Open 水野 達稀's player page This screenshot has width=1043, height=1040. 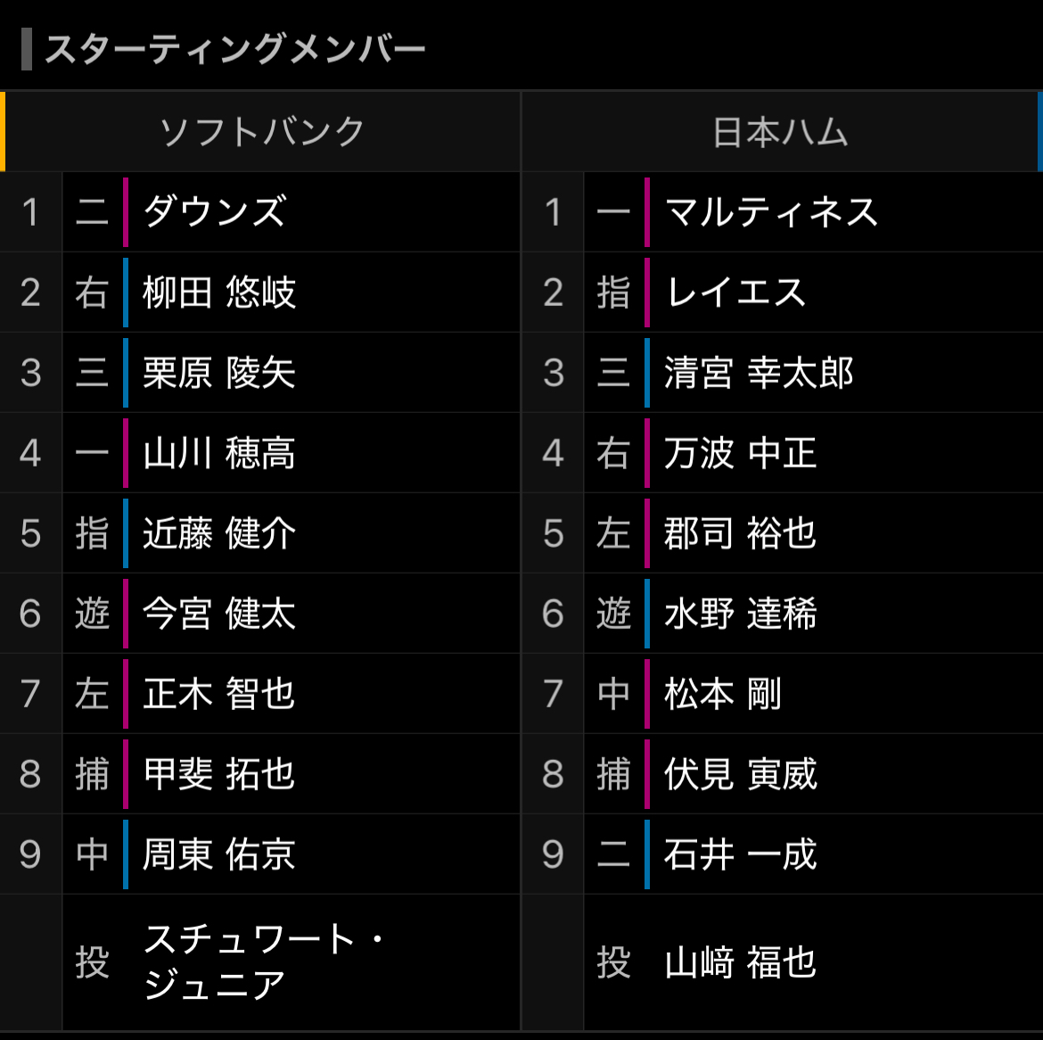[740, 614]
